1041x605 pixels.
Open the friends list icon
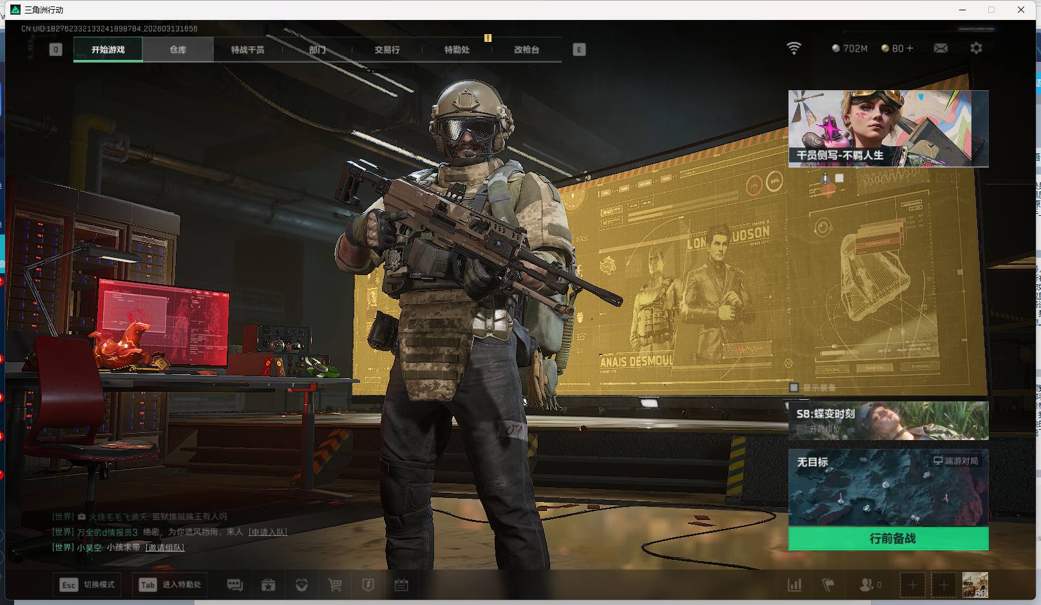[x=870, y=585]
